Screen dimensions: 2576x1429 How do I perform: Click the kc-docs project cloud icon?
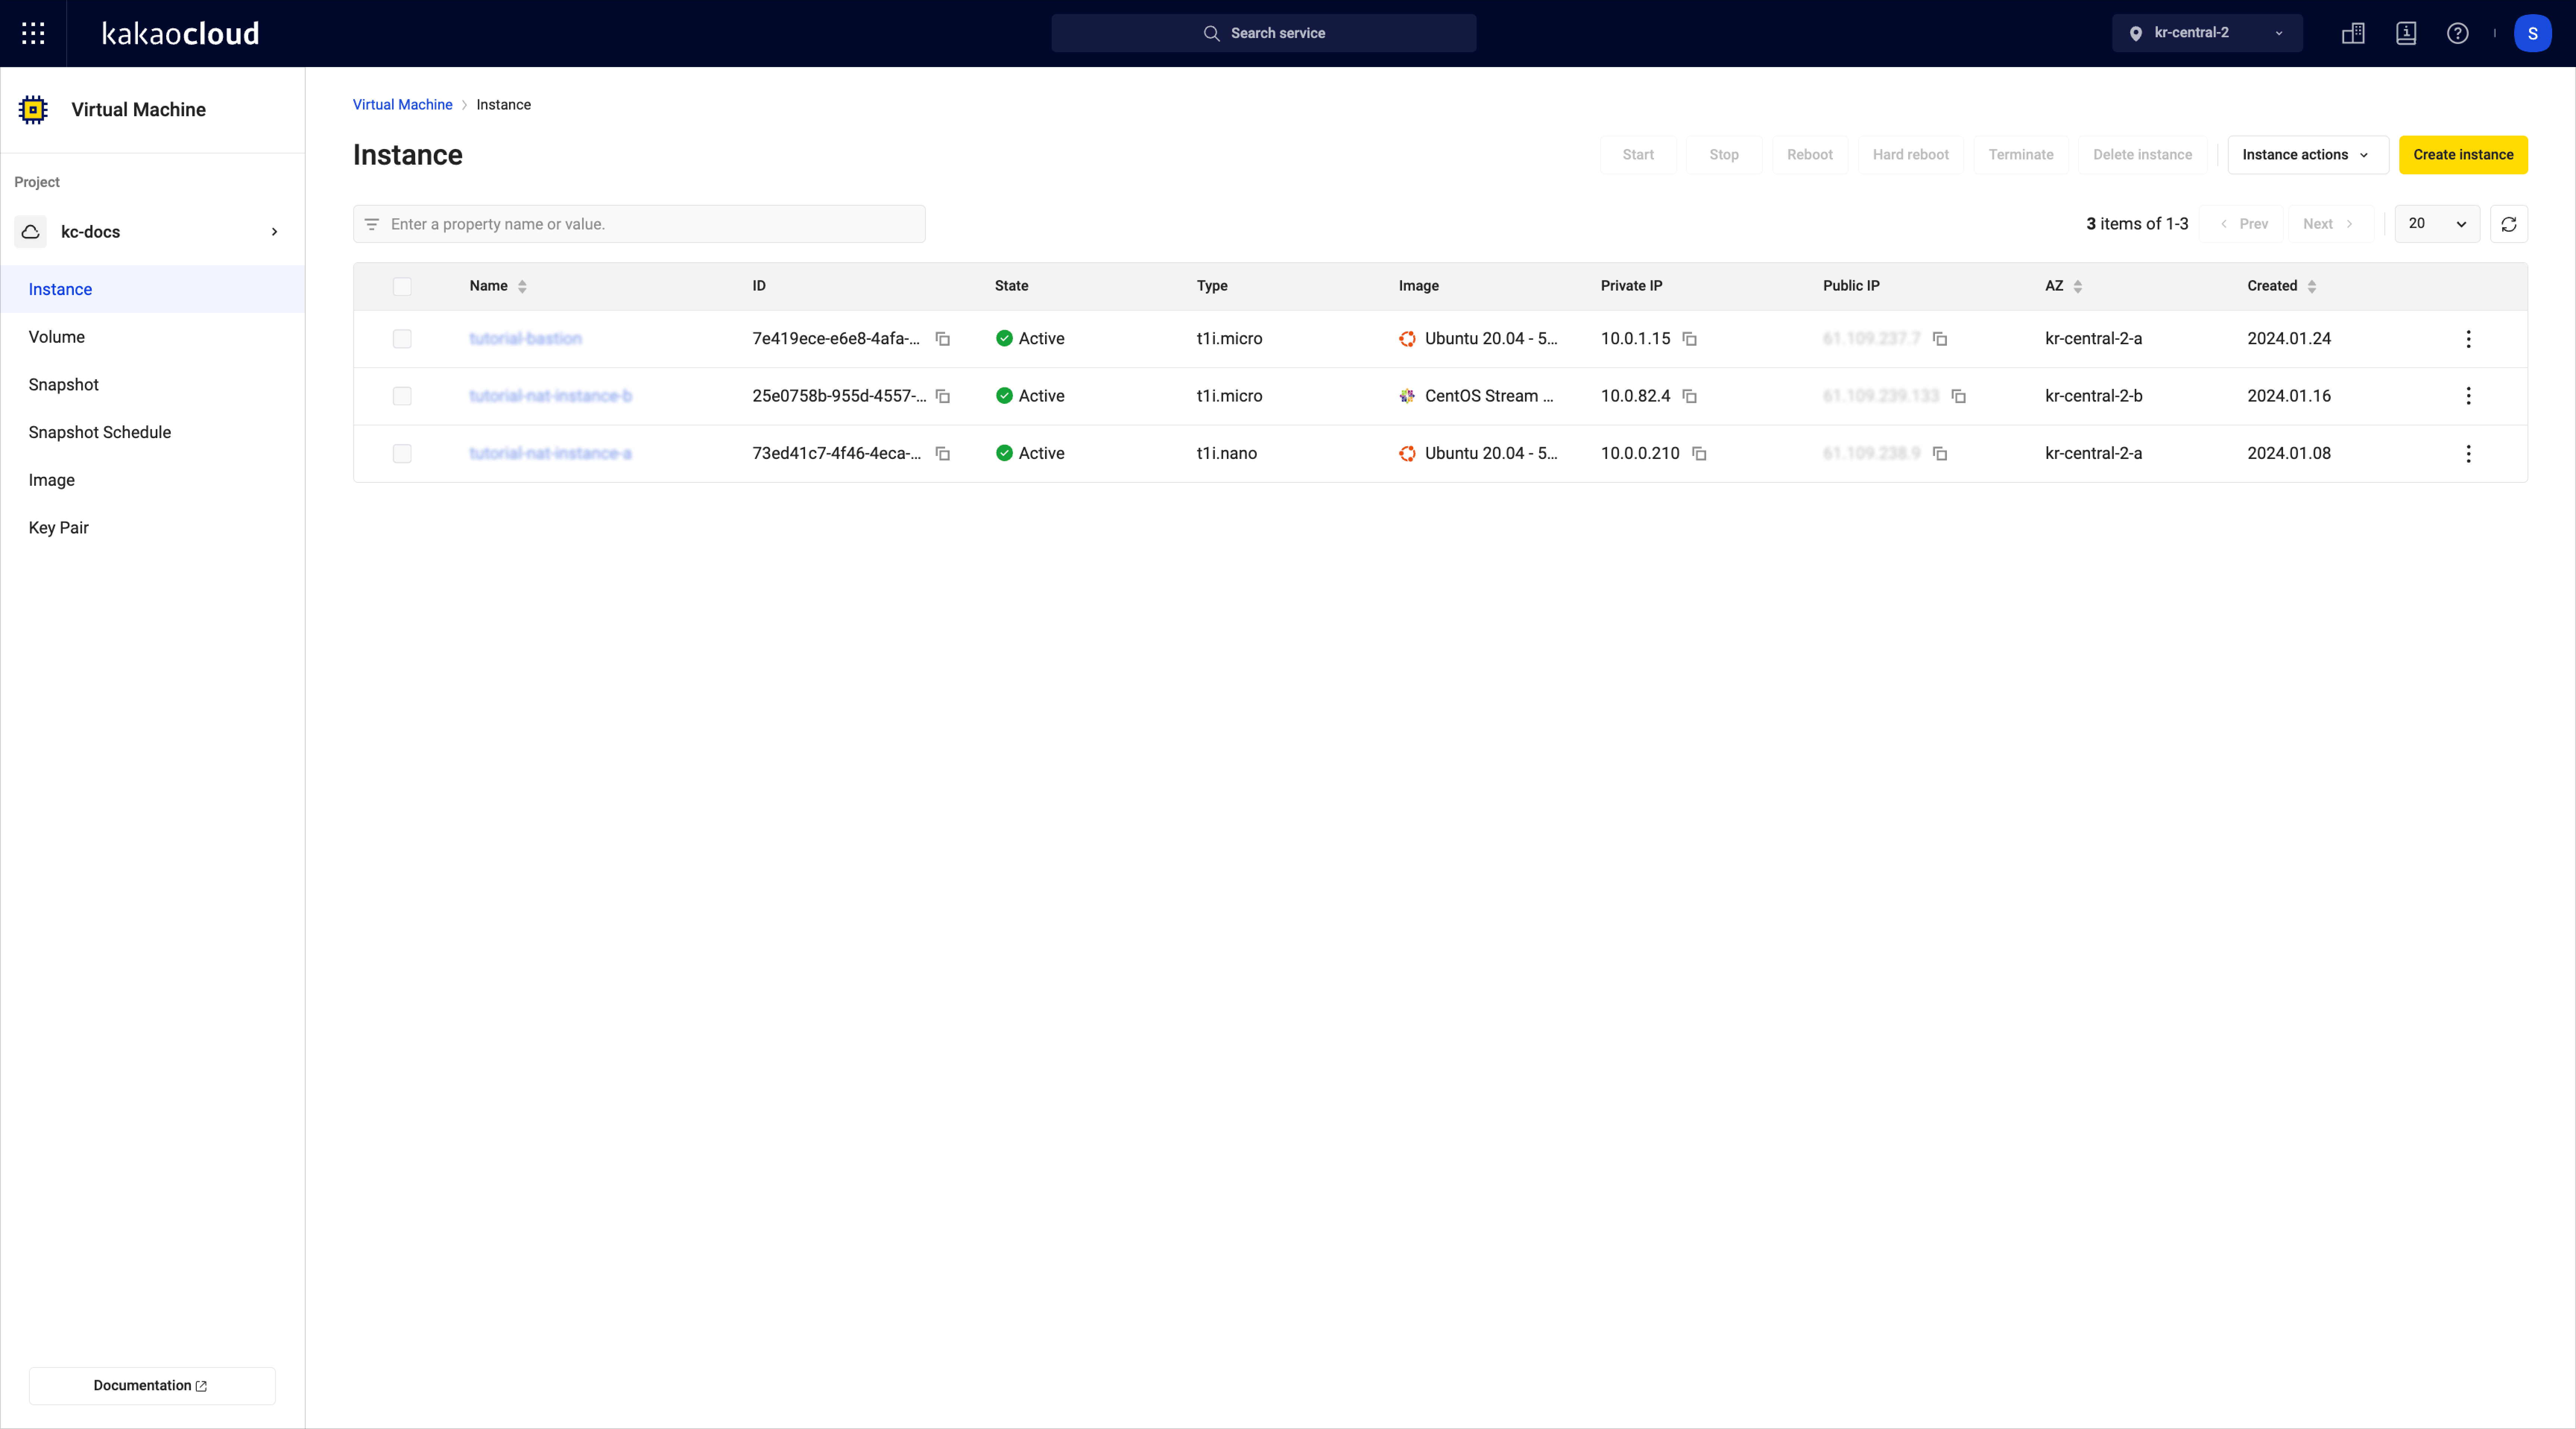pos(31,232)
